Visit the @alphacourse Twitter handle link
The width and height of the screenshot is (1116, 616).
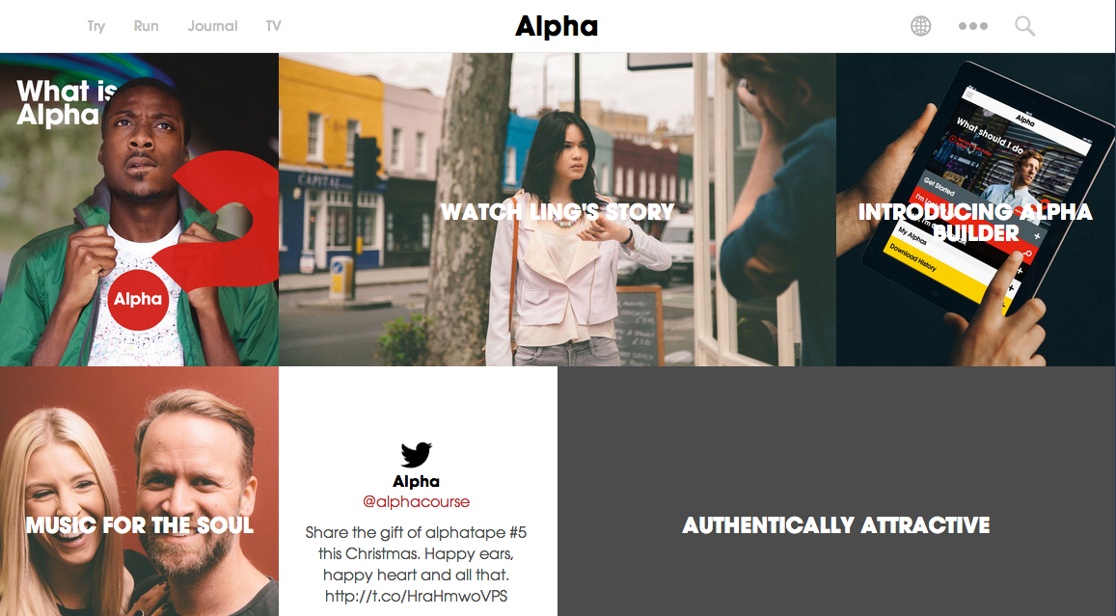click(417, 501)
